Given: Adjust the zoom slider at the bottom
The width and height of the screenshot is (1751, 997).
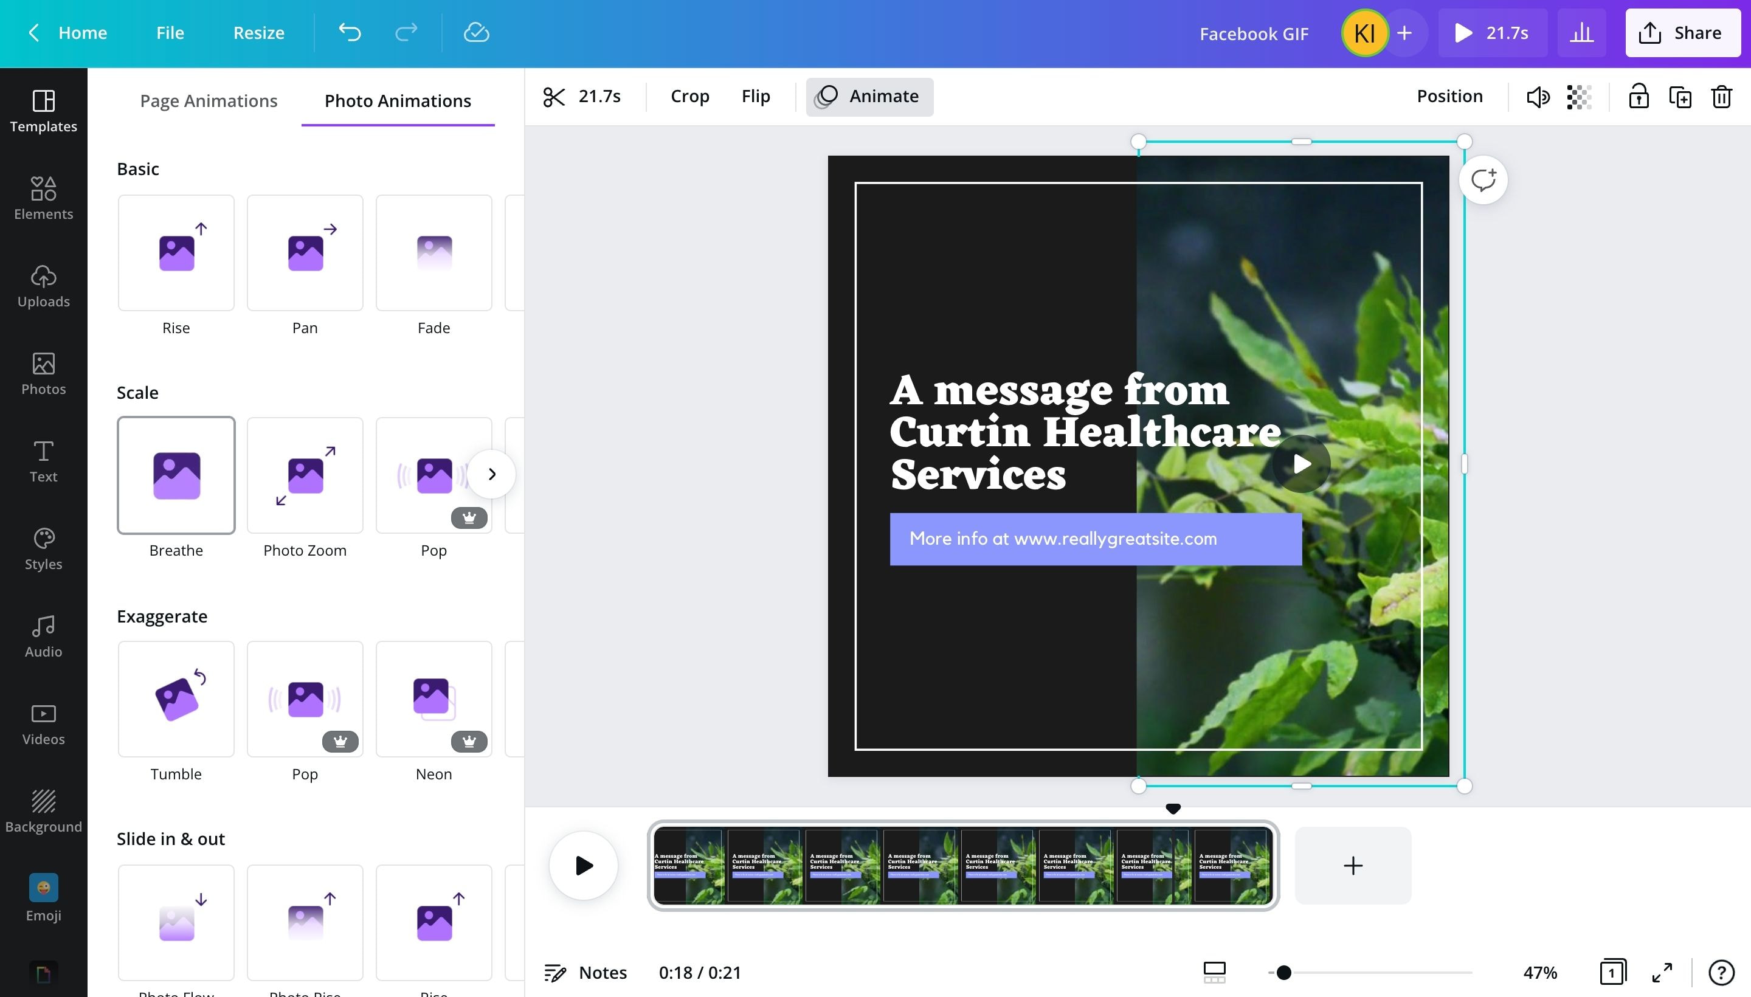Looking at the screenshot, I should coord(1284,971).
